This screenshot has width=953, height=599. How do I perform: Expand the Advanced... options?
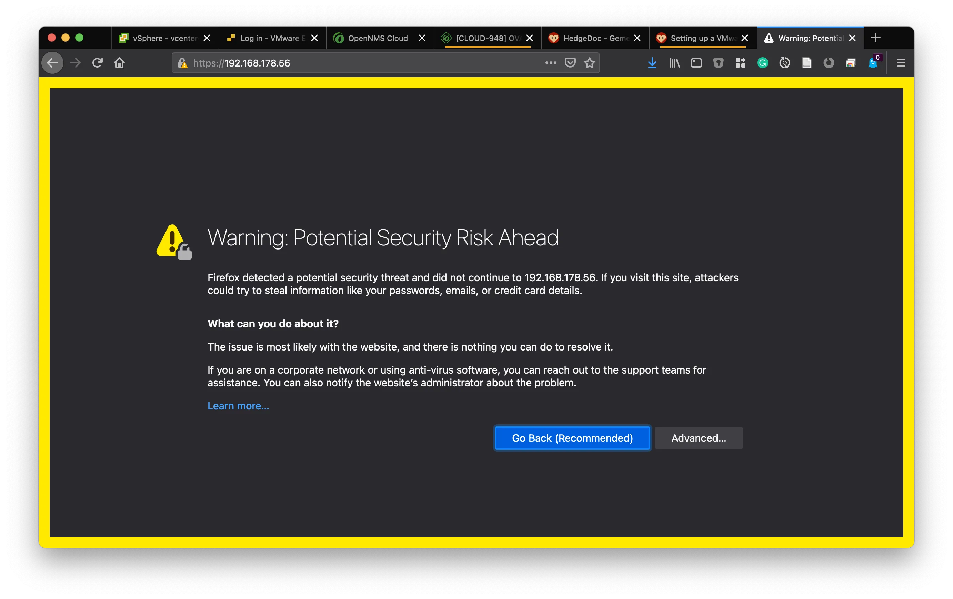click(x=699, y=438)
